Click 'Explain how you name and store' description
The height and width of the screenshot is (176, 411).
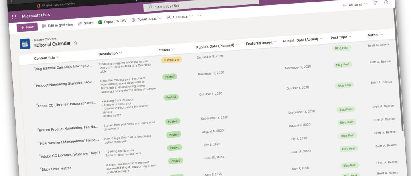tap(129, 125)
